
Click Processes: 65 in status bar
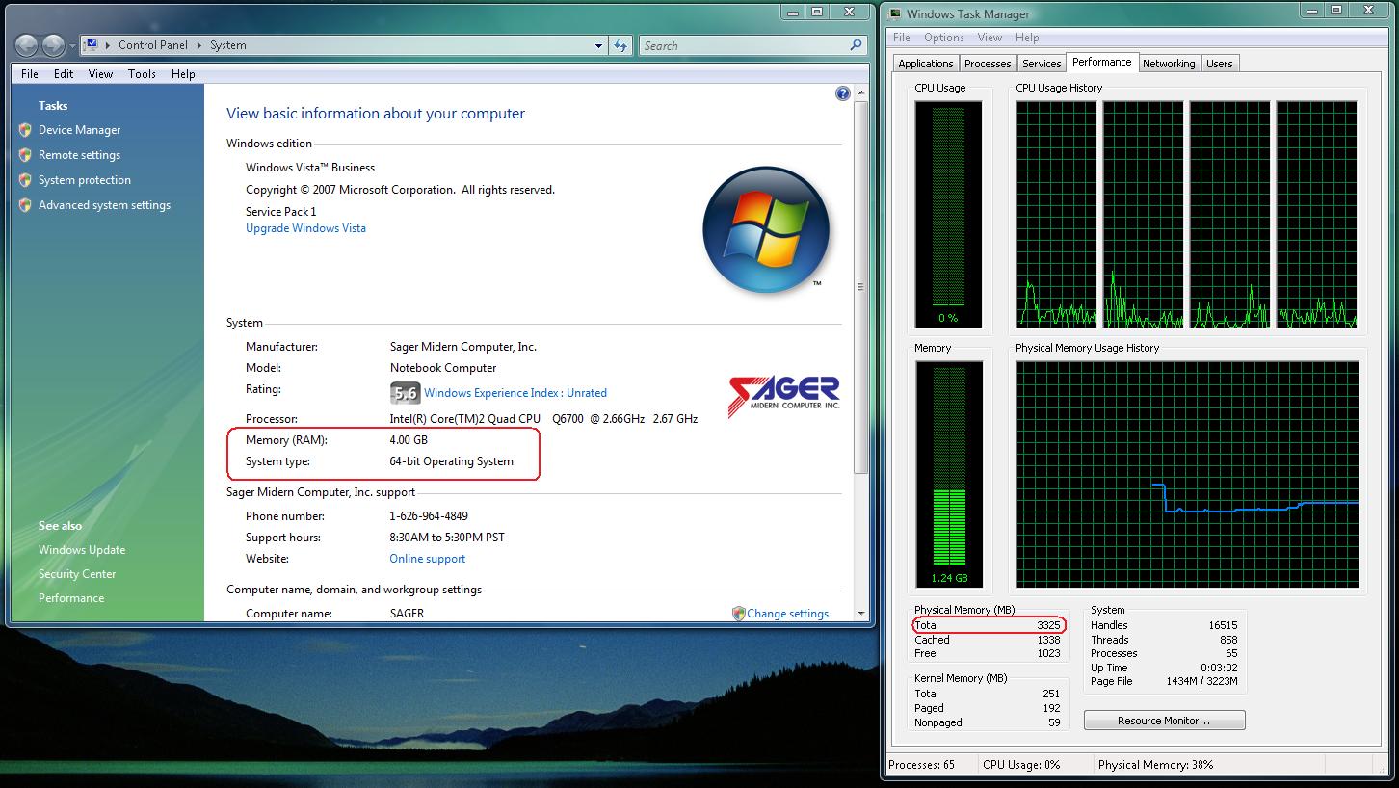[x=921, y=765]
